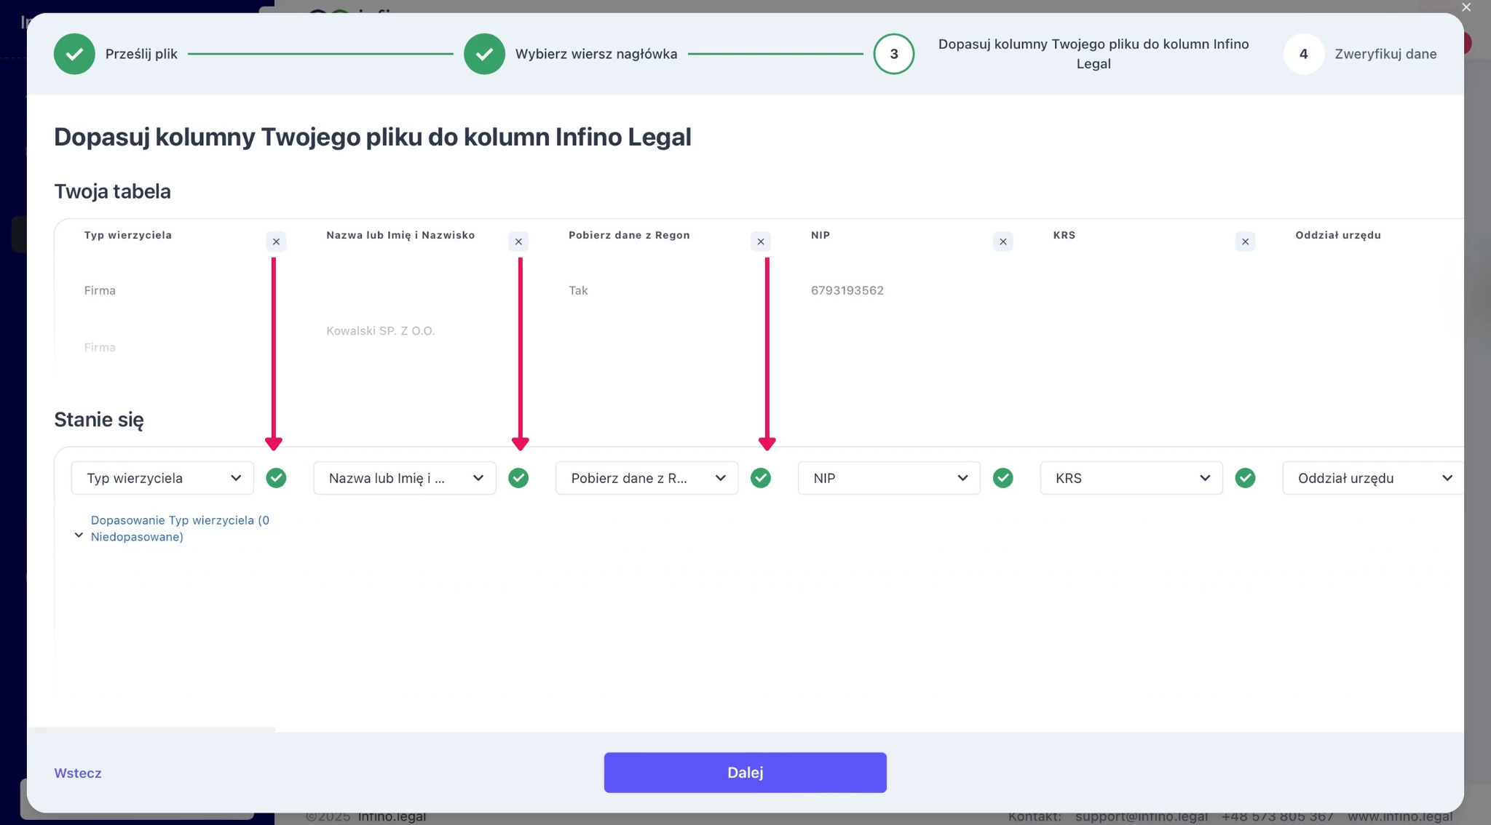Click the Wstecz link
Viewport: 1491px width, 825px height.
(x=78, y=773)
